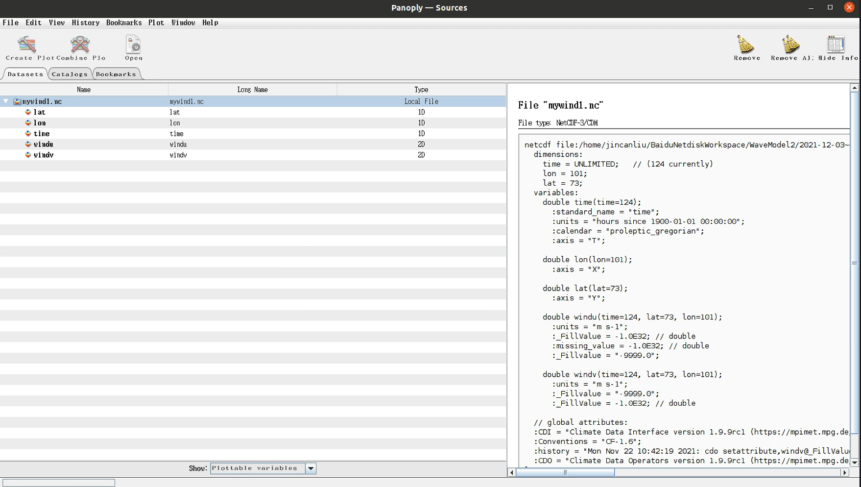Open the Bookmarks menu
This screenshot has height=487, width=861.
coord(123,23)
